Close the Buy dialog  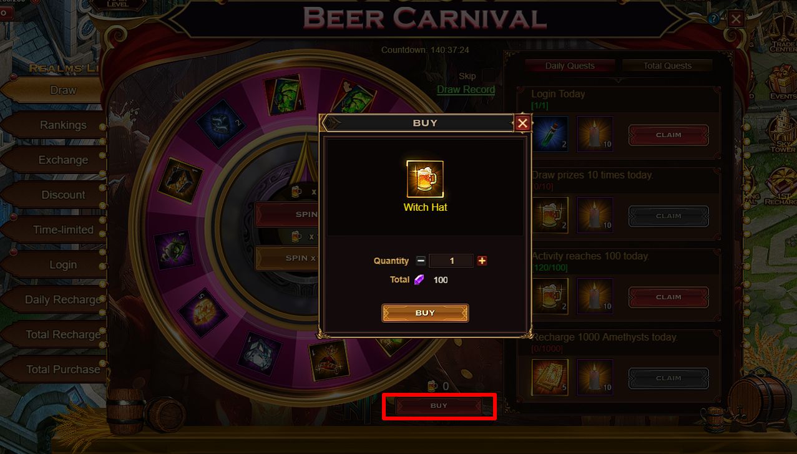pos(523,123)
